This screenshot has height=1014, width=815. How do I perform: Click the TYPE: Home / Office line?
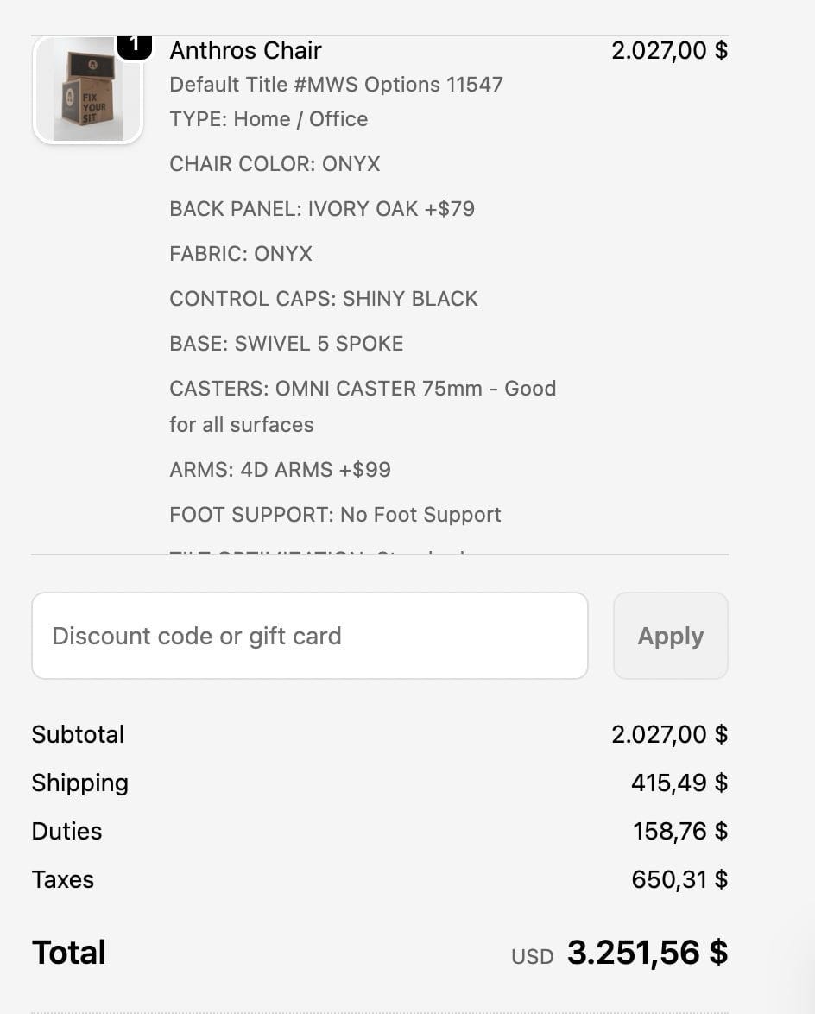(x=269, y=119)
